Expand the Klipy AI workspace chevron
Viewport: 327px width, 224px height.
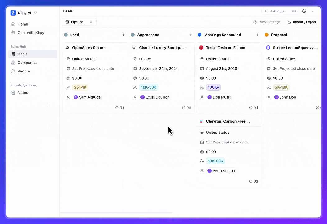pyautogui.click(x=35, y=13)
